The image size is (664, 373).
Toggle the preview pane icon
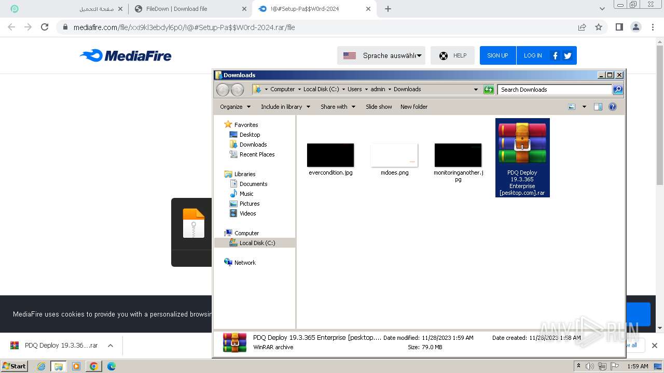pos(598,107)
